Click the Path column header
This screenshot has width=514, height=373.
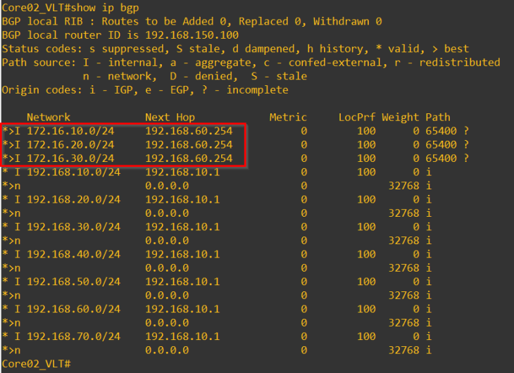(x=438, y=118)
